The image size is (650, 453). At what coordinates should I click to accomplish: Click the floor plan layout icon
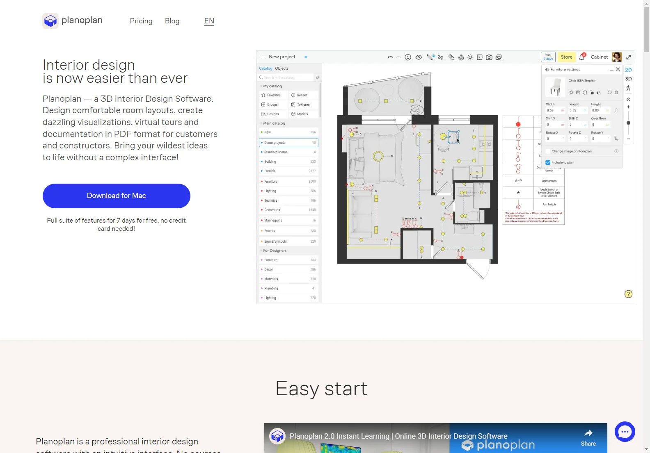tap(480, 57)
